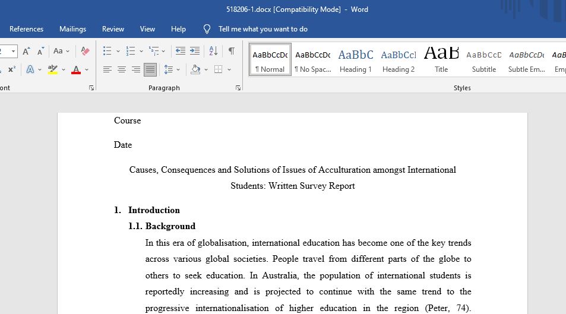Apply Heading 2 style

(399, 60)
